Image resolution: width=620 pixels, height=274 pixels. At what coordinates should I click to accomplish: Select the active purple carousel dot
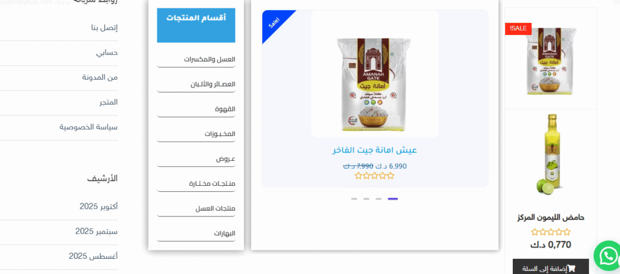pyautogui.click(x=392, y=199)
